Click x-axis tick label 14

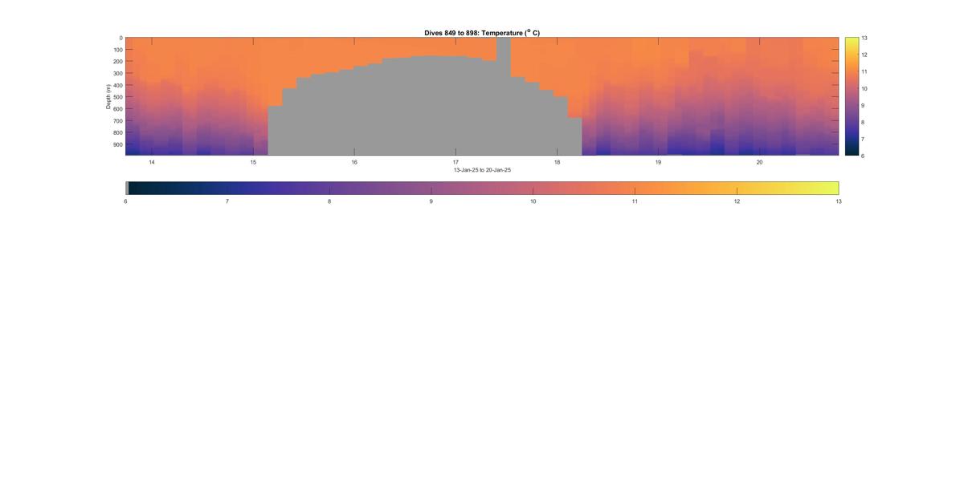[x=152, y=162]
